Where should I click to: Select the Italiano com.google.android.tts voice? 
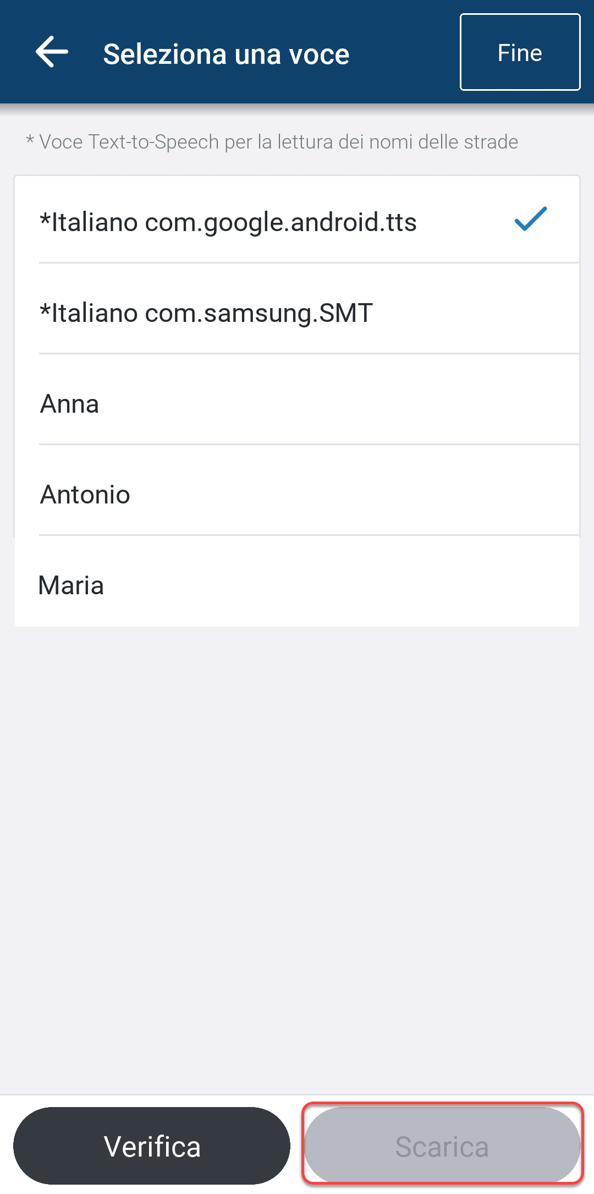tap(228, 222)
